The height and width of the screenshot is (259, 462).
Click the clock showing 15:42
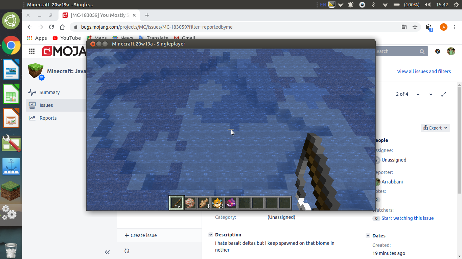[442, 5]
